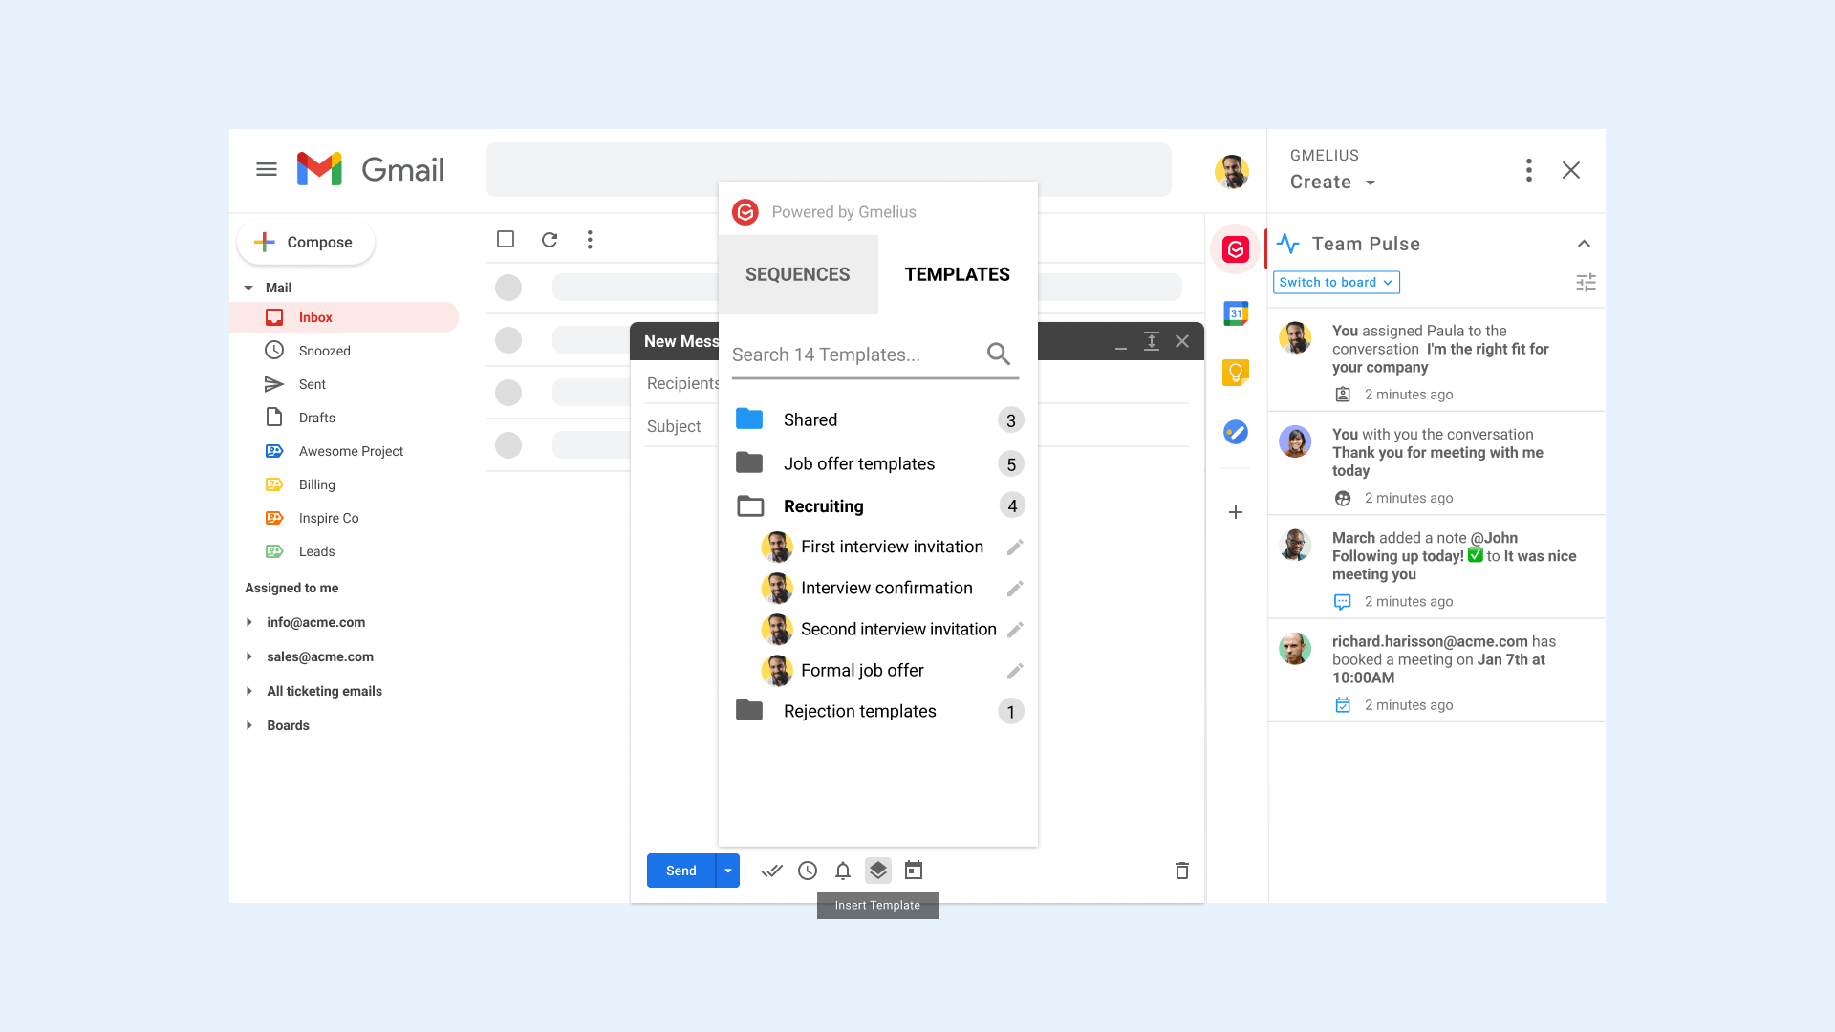Open the Switch to board dropdown

pyautogui.click(x=1336, y=282)
